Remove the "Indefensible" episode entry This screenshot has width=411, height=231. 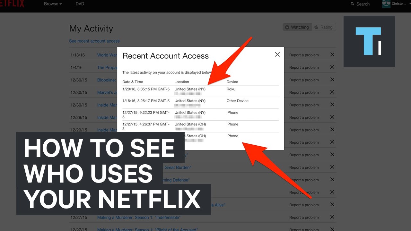pyautogui.click(x=332, y=217)
